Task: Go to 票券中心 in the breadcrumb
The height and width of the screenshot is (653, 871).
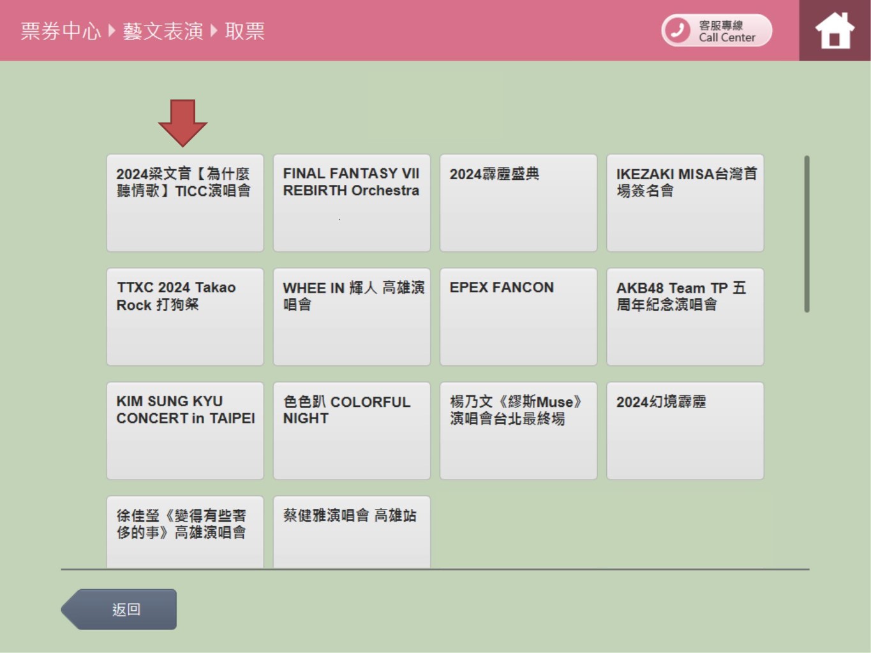Action: [61, 31]
